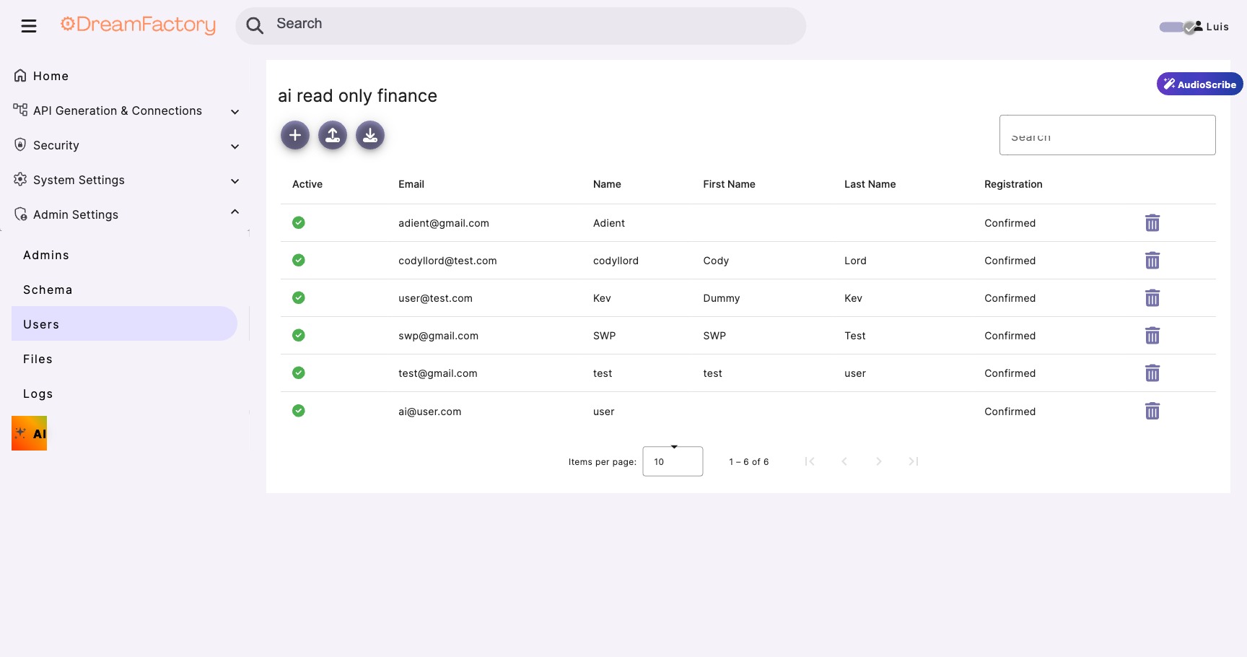Viewport: 1247px width, 657px height.
Task: Click the table search field
Action: (1107, 135)
